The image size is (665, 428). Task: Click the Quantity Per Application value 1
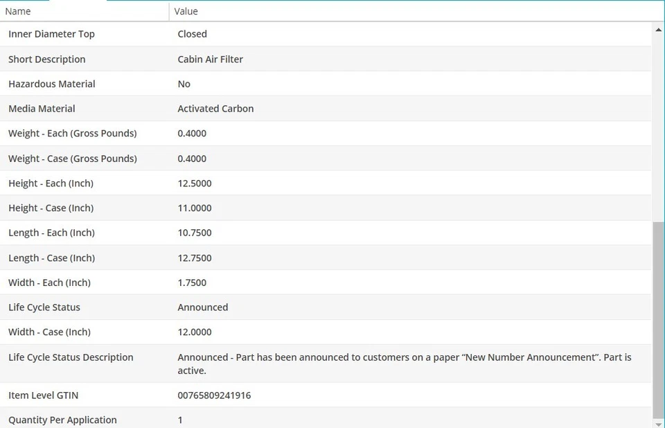click(x=180, y=420)
